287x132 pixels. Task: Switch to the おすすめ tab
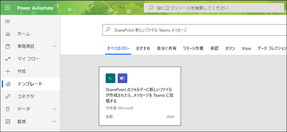pyautogui.click(x=143, y=48)
